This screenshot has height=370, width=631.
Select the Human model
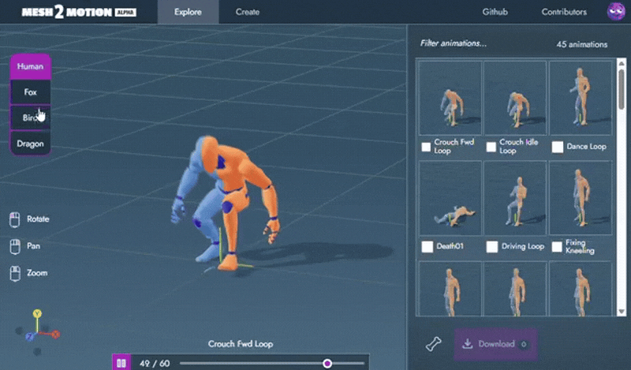[30, 66]
